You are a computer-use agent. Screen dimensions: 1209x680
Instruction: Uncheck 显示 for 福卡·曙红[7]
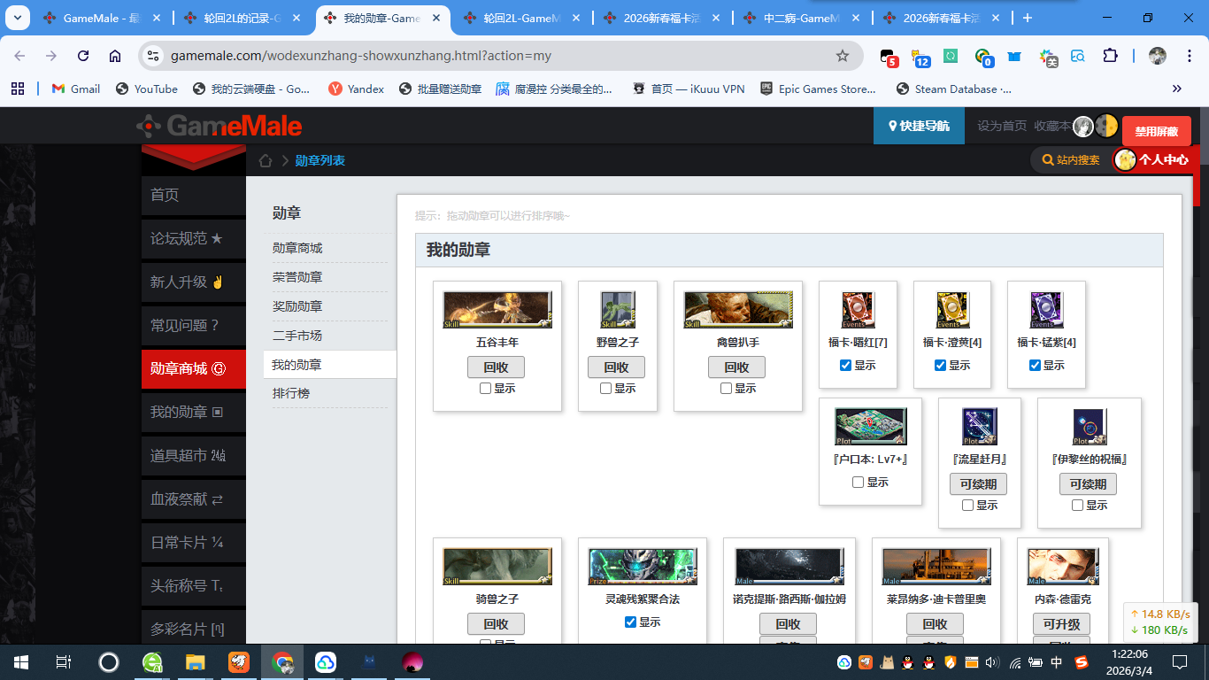(x=845, y=366)
